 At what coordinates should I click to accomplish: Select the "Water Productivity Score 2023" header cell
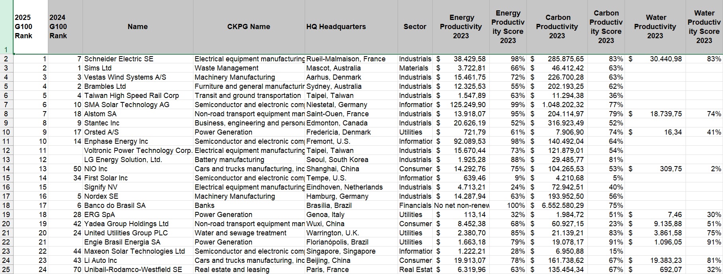click(704, 27)
